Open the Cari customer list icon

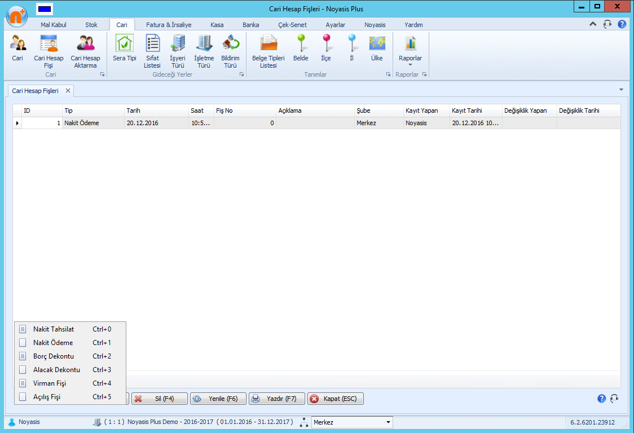17,48
